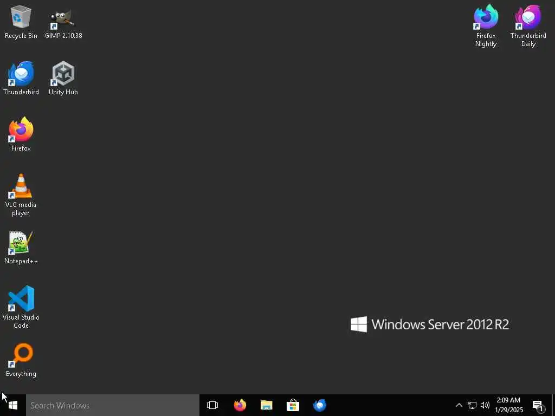Click the Search Windows box
Image resolution: width=555 pixels, height=416 pixels.
[x=113, y=405]
